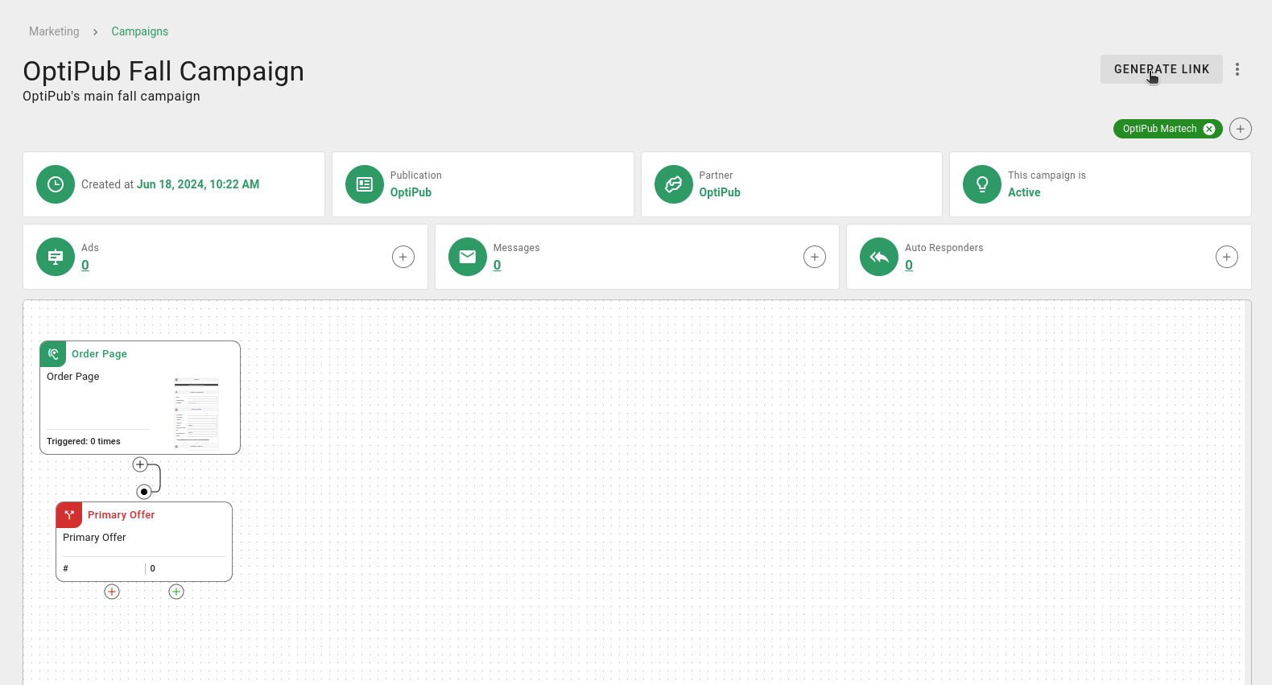Screen dimensions: 1272x685
Task: Click the Partner handshake icon
Action: [674, 184]
